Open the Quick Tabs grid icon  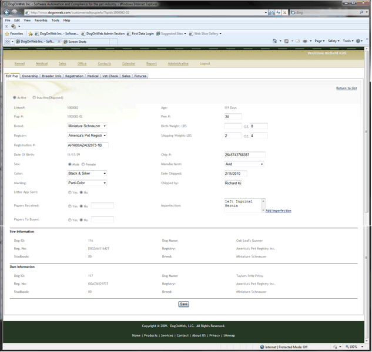(x=8, y=41)
